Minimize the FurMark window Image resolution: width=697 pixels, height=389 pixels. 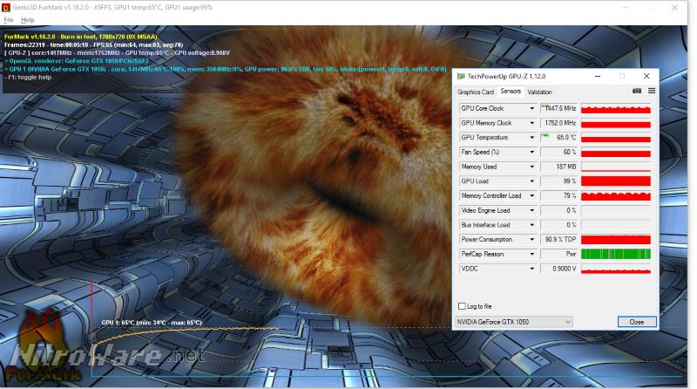(x=626, y=8)
